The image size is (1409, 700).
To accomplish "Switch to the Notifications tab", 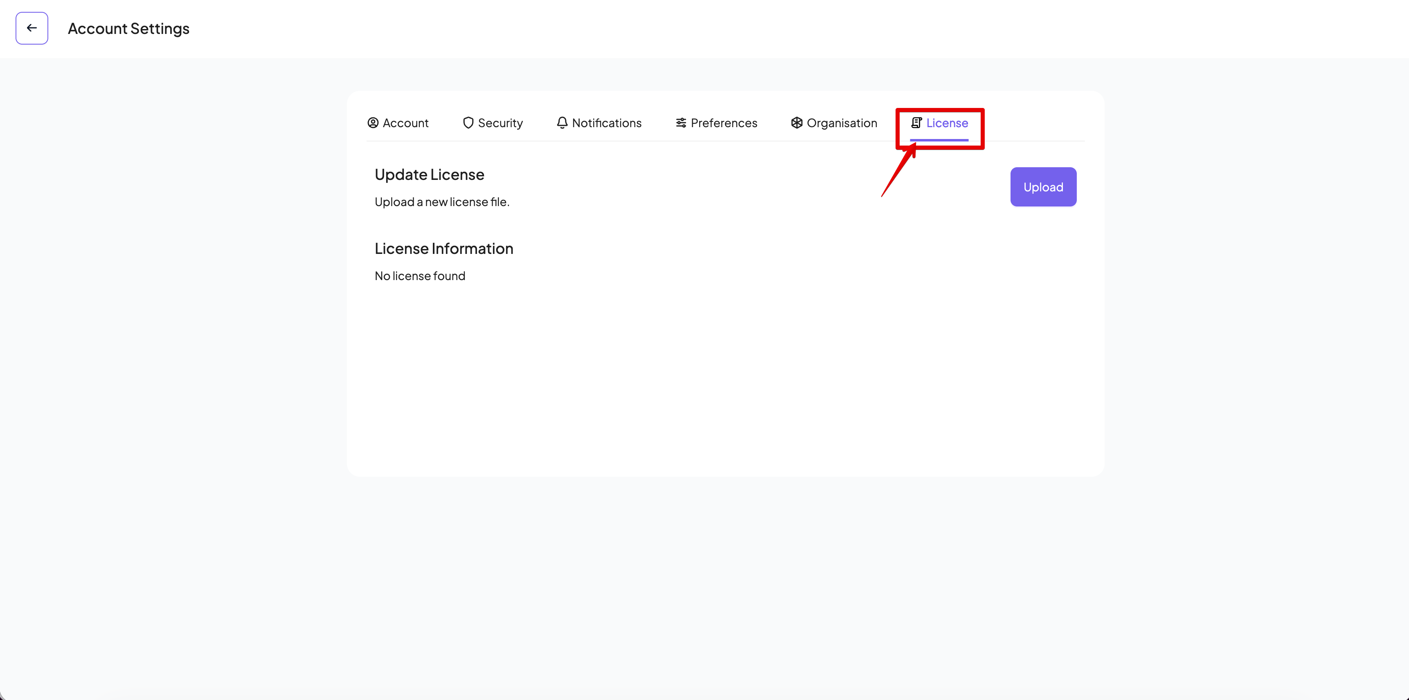I will [x=607, y=123].
